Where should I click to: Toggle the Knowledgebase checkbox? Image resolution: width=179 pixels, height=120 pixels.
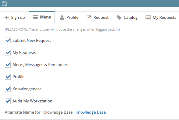[x=8, y=89]
